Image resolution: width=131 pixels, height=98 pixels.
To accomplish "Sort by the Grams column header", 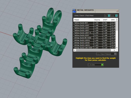I will click(x=98, y=20).
